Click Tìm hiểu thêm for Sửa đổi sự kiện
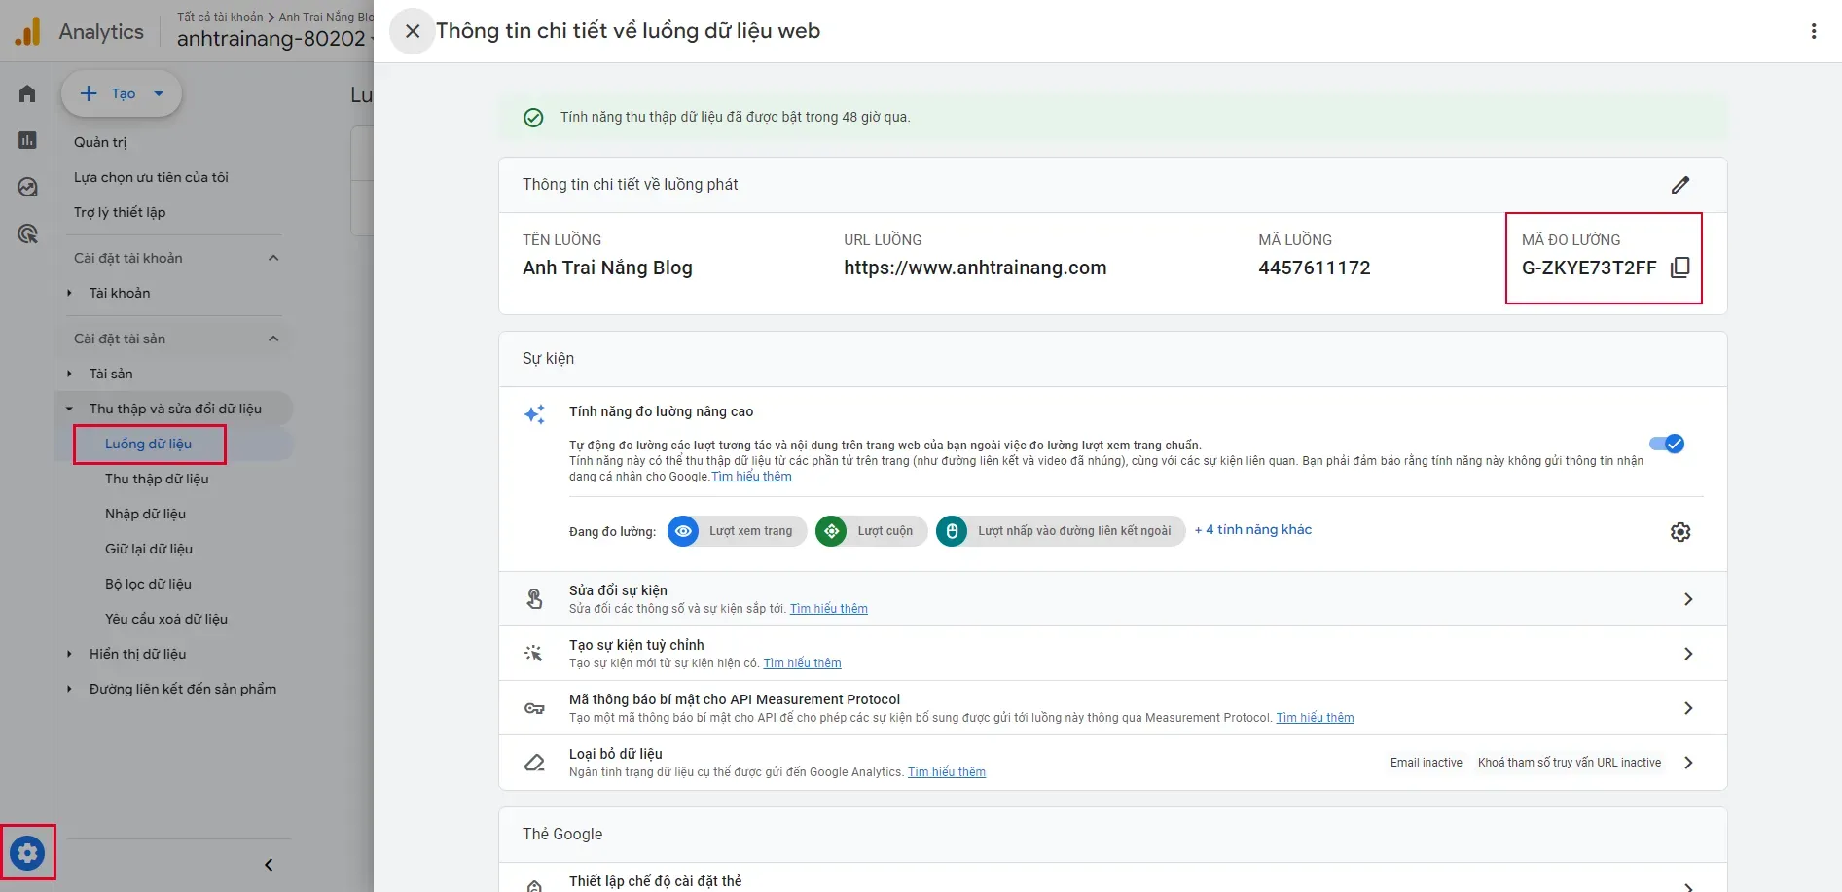Image resolution: width=1842 pixels, height=892 pixels. pos(829,609)
